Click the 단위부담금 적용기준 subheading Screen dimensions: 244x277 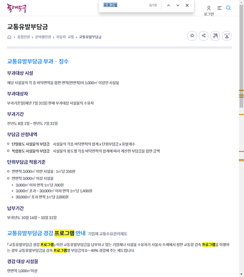point(26,162)
